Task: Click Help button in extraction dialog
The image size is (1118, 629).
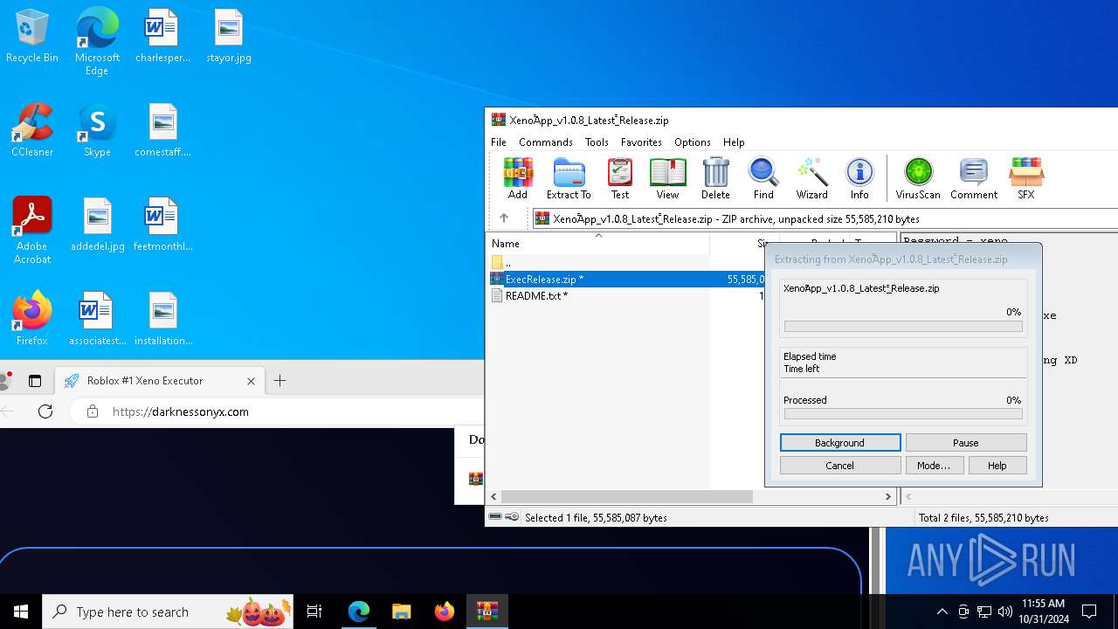Action: [997, 466]
